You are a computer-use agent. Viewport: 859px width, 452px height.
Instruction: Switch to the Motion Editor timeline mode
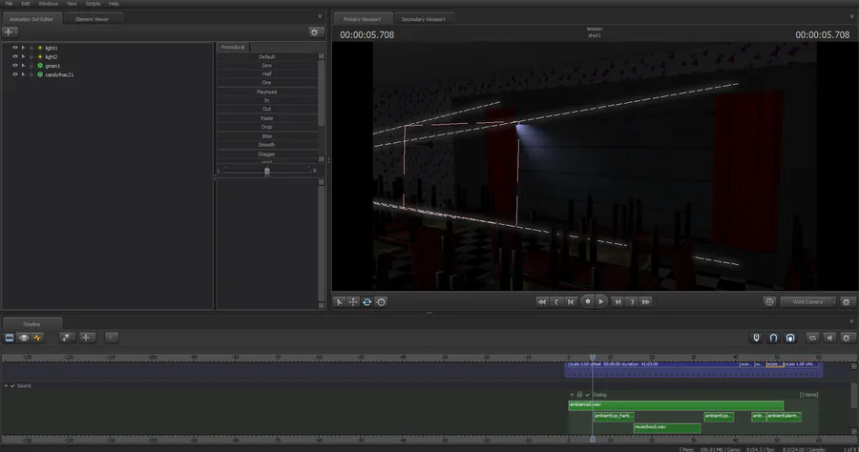pyautogui.click(x=24, y=339)
